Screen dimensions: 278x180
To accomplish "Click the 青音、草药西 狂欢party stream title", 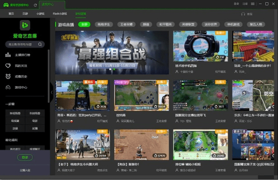I will (82, 115).
